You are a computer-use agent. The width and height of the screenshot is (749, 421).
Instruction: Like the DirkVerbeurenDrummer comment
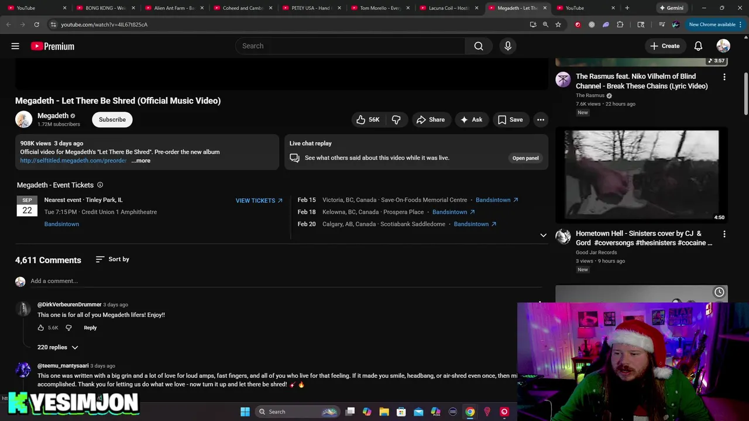click(41, 328)
